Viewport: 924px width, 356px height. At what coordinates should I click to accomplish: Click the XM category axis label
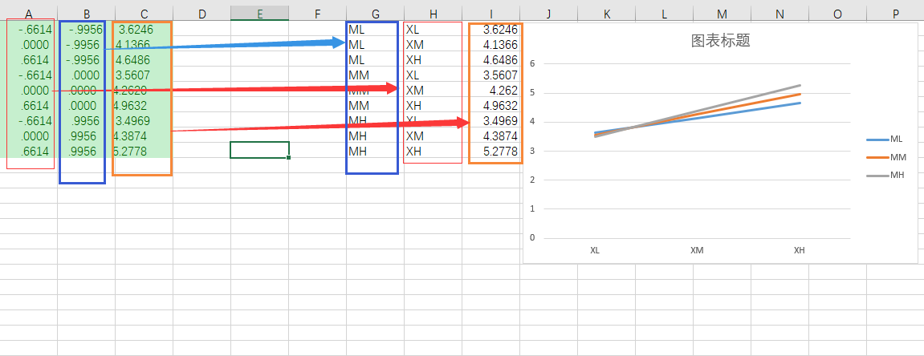(x=697, y=250)
